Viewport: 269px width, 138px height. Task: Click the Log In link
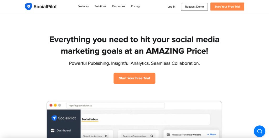(x=171, y=7)
